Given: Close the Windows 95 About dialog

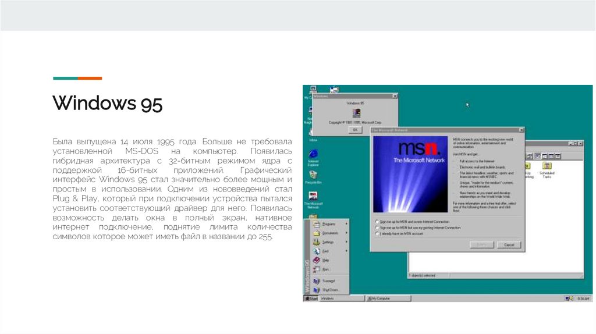Looking at the screenshot, I should [395, 96].
